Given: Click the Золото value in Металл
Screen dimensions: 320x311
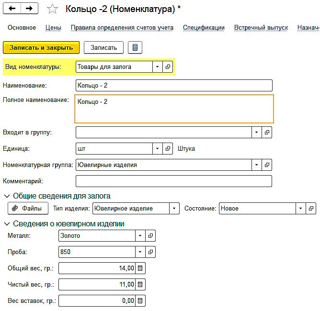Looking at the screenshot, I should (x=70, y=235).
